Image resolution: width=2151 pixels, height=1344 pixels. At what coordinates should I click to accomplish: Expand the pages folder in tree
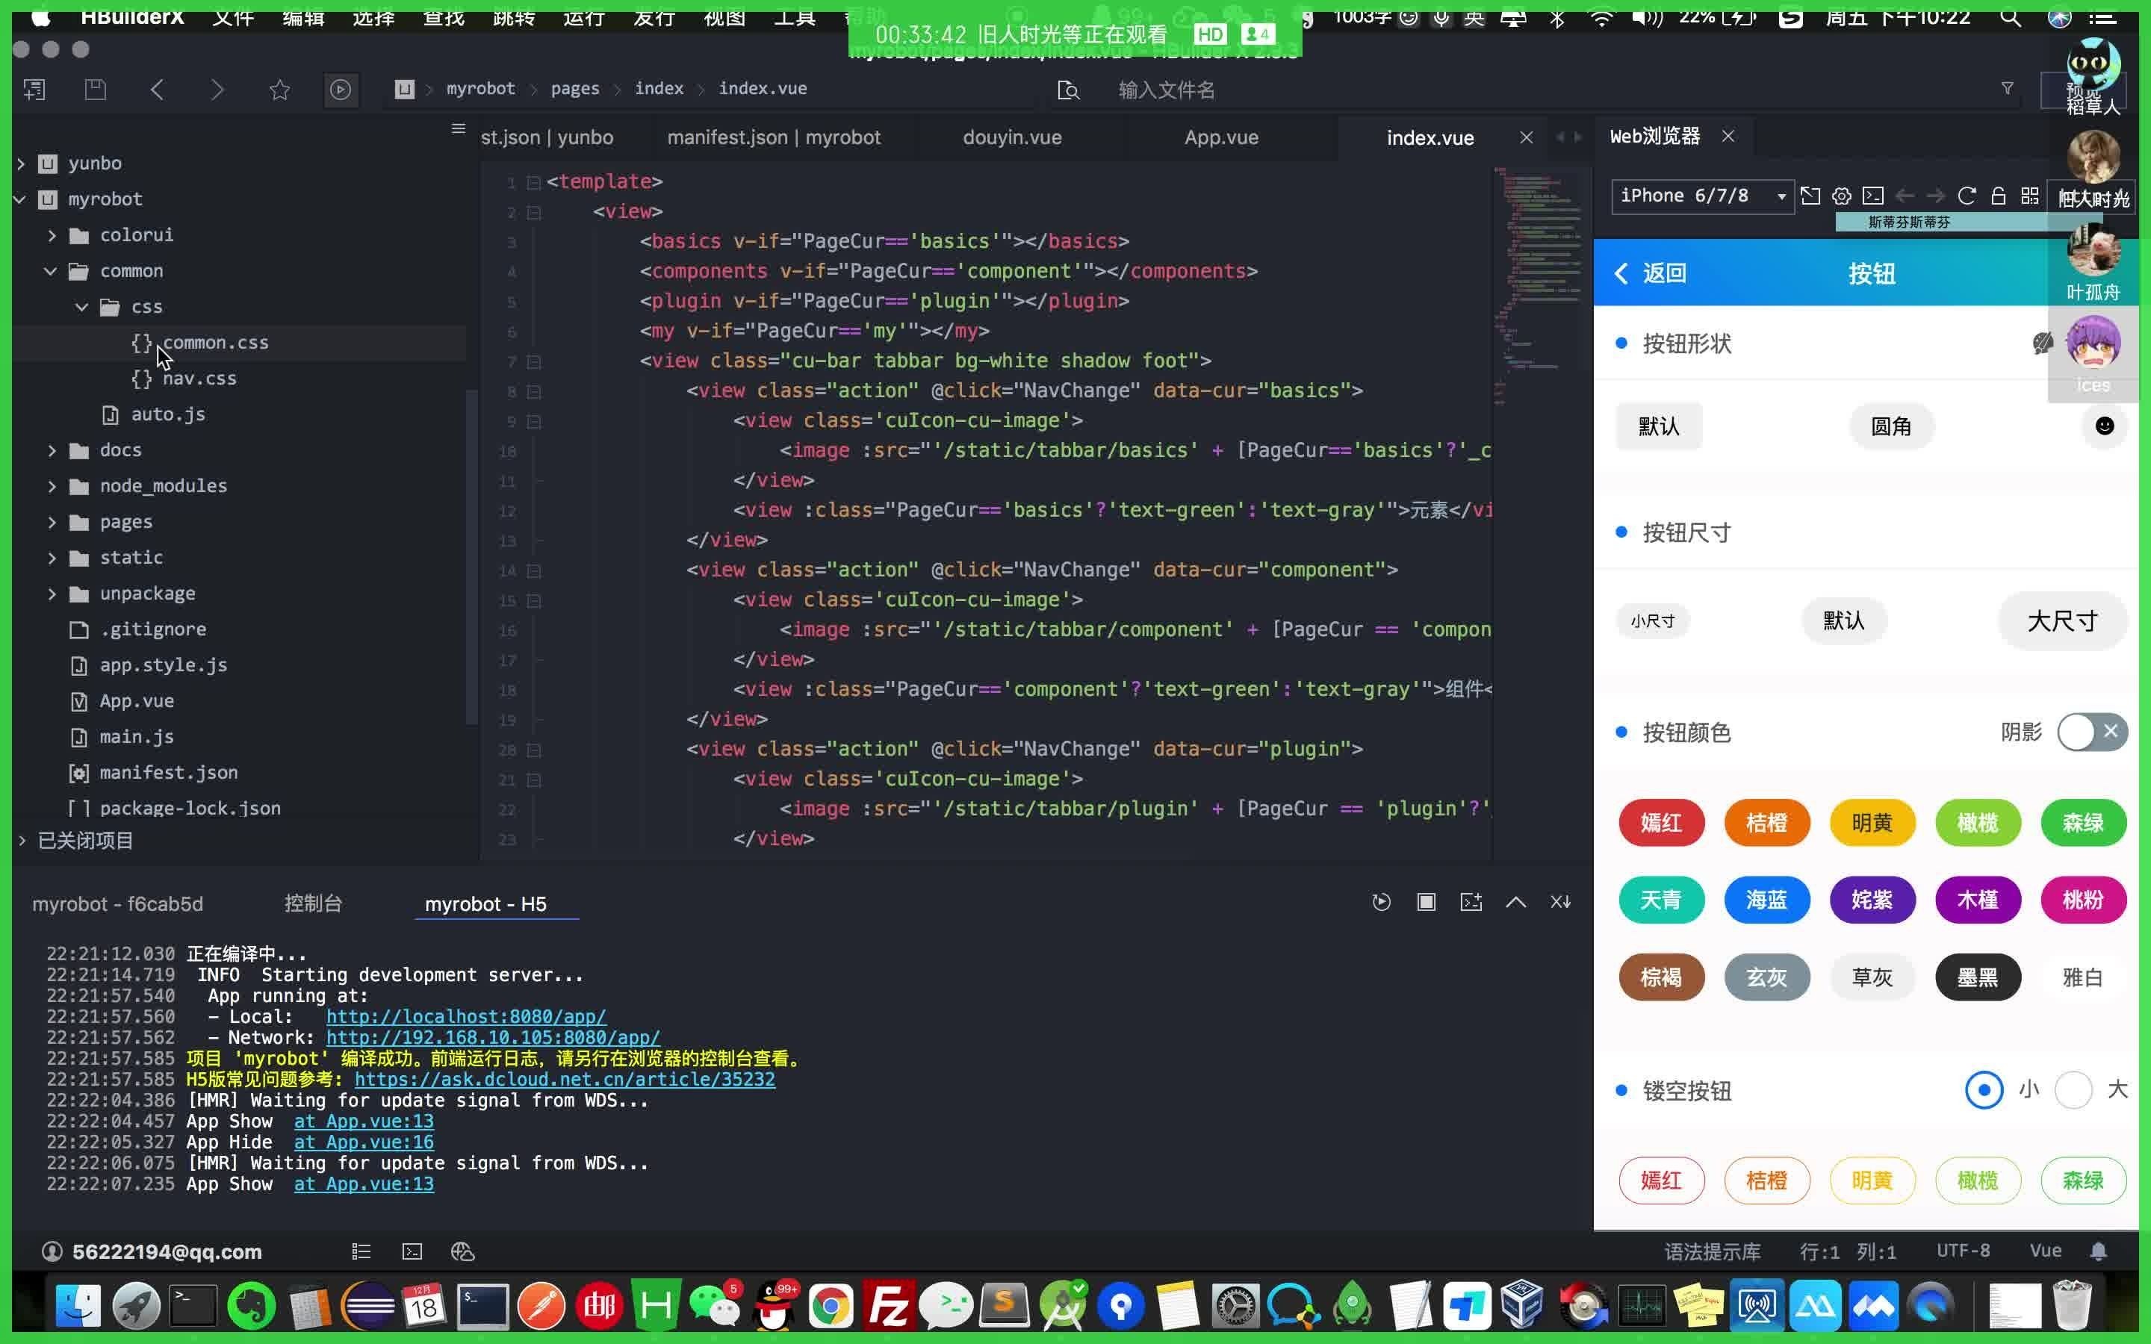click(52, 522)
